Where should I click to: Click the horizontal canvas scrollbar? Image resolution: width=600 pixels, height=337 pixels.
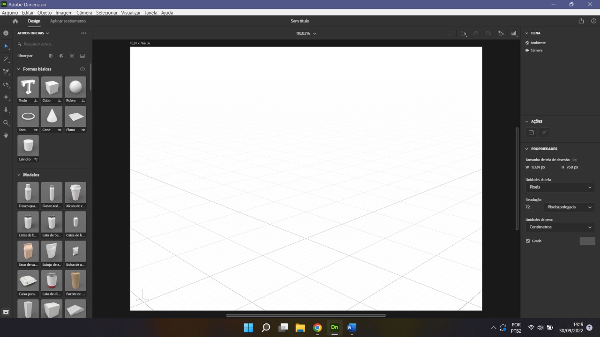[306, 315]
